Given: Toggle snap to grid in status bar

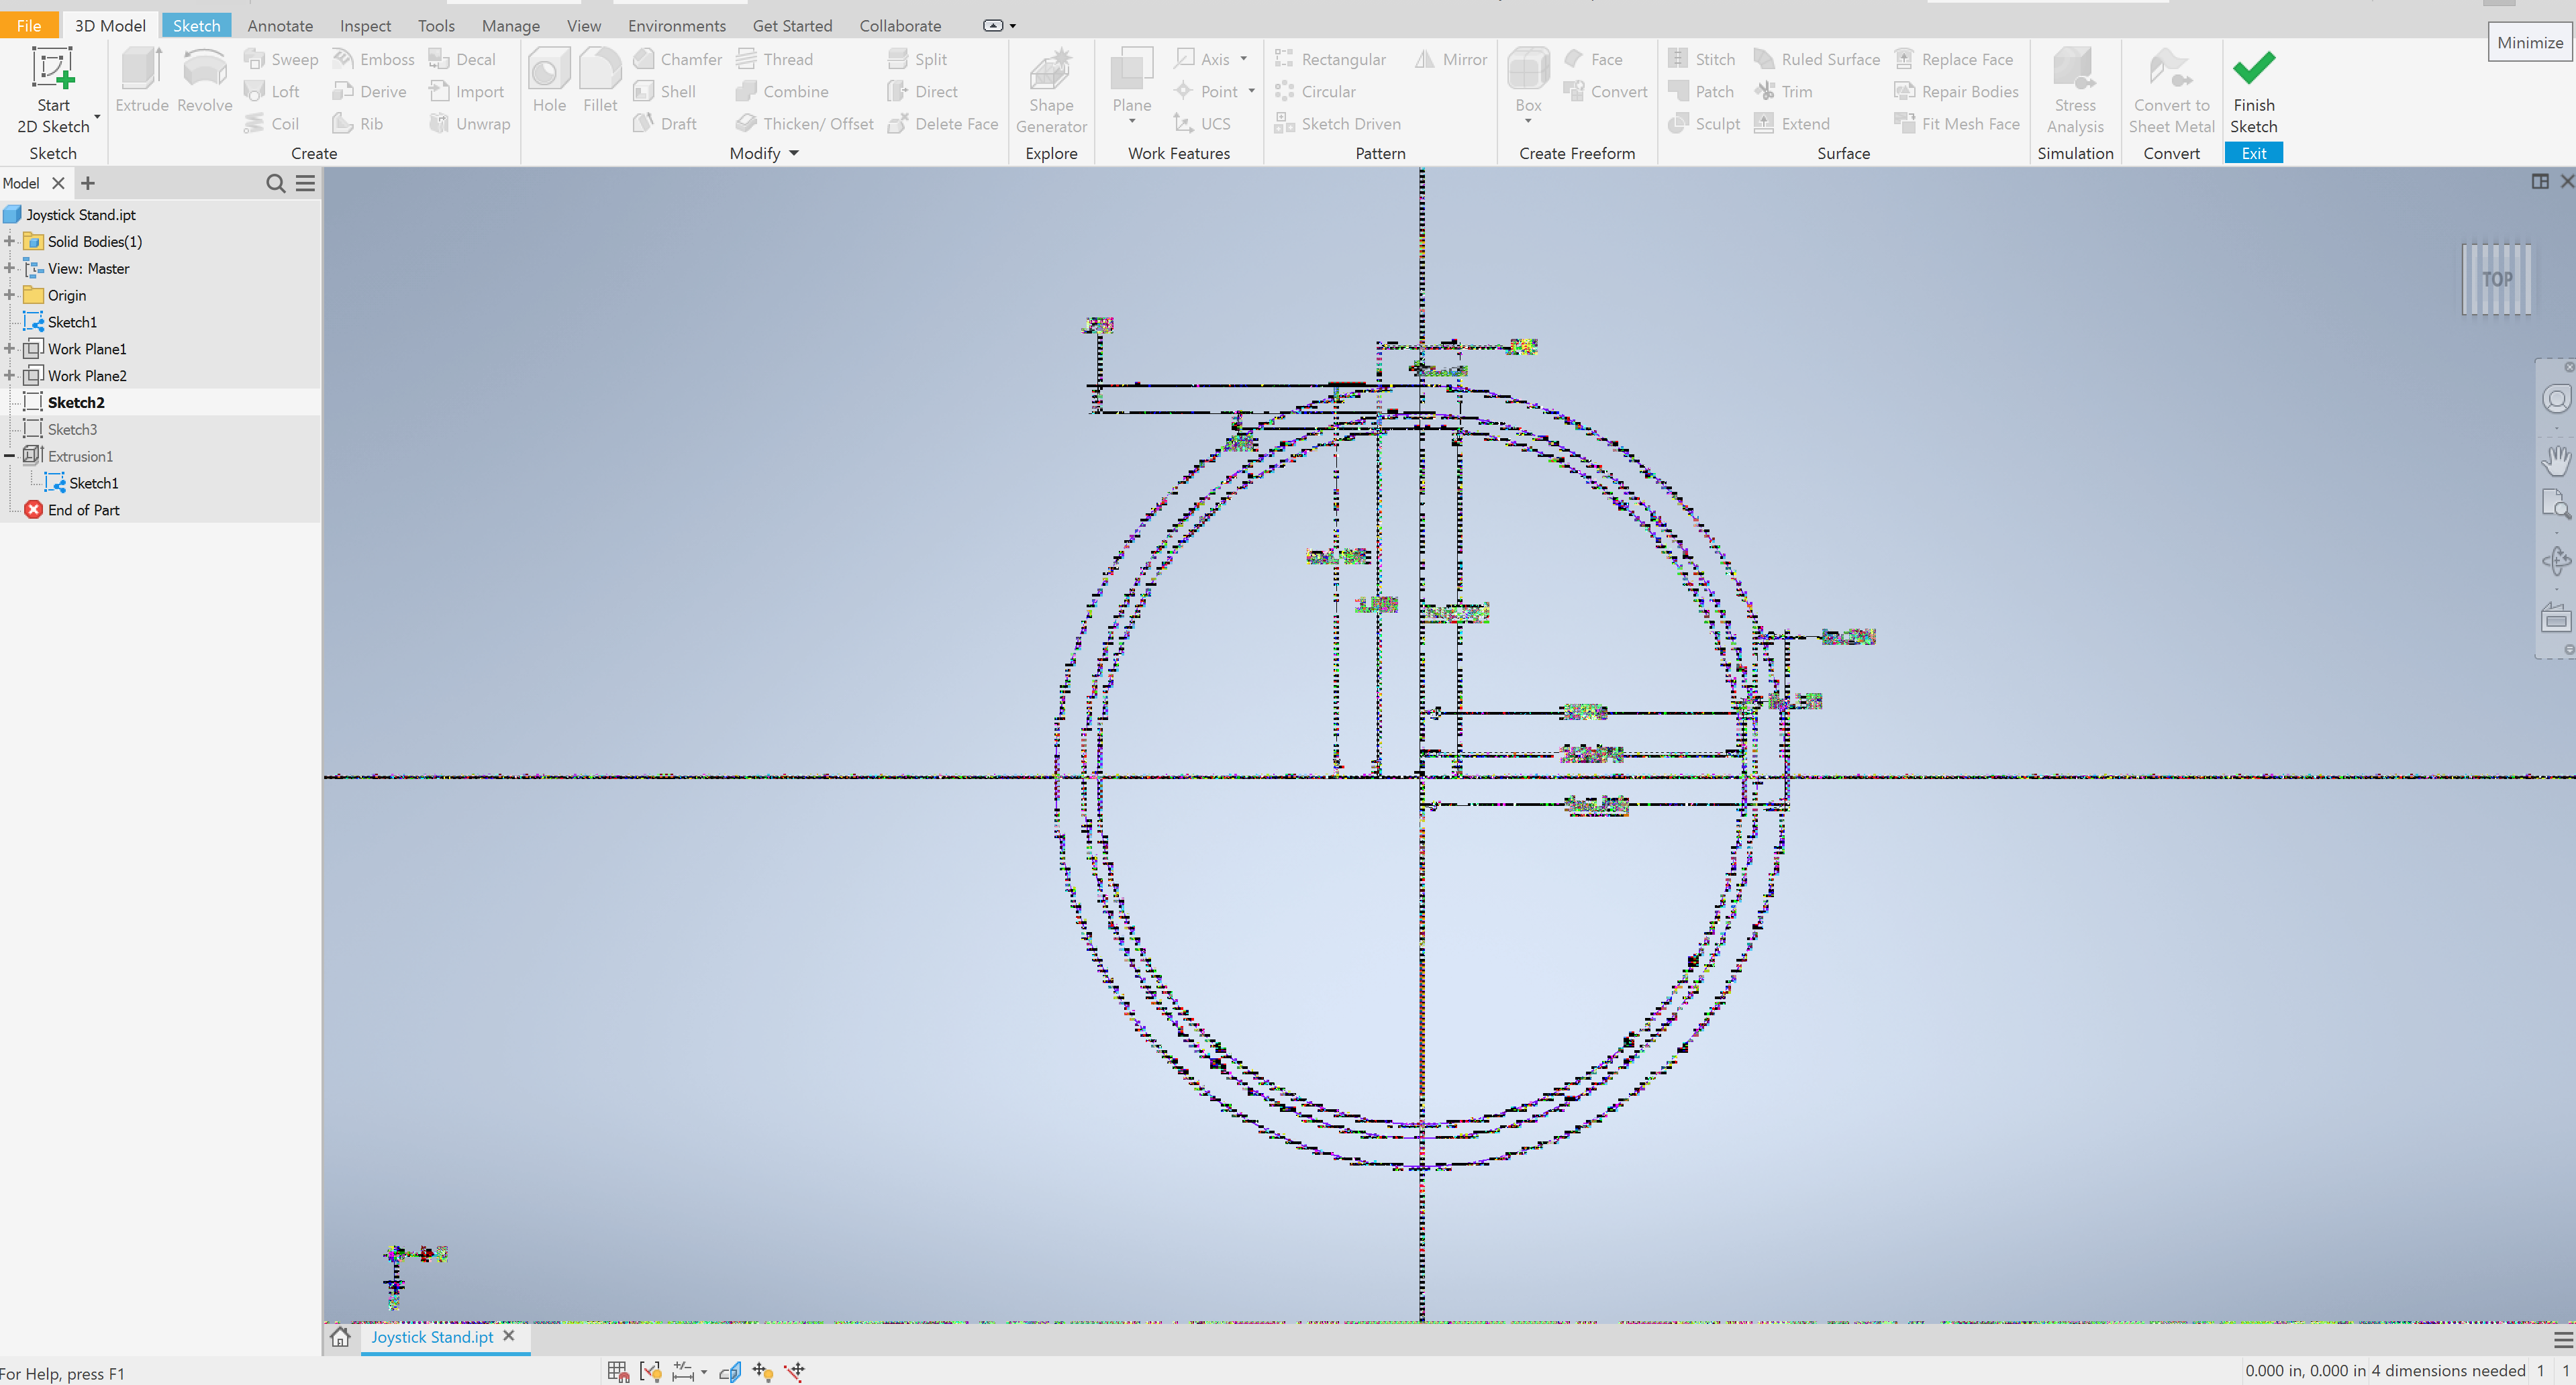Looking at the screenshot, I should [618, 1371].
